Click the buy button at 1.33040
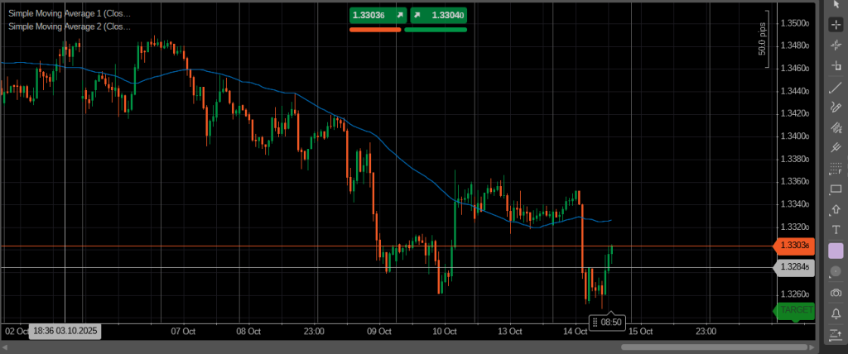 pos(436,15)
